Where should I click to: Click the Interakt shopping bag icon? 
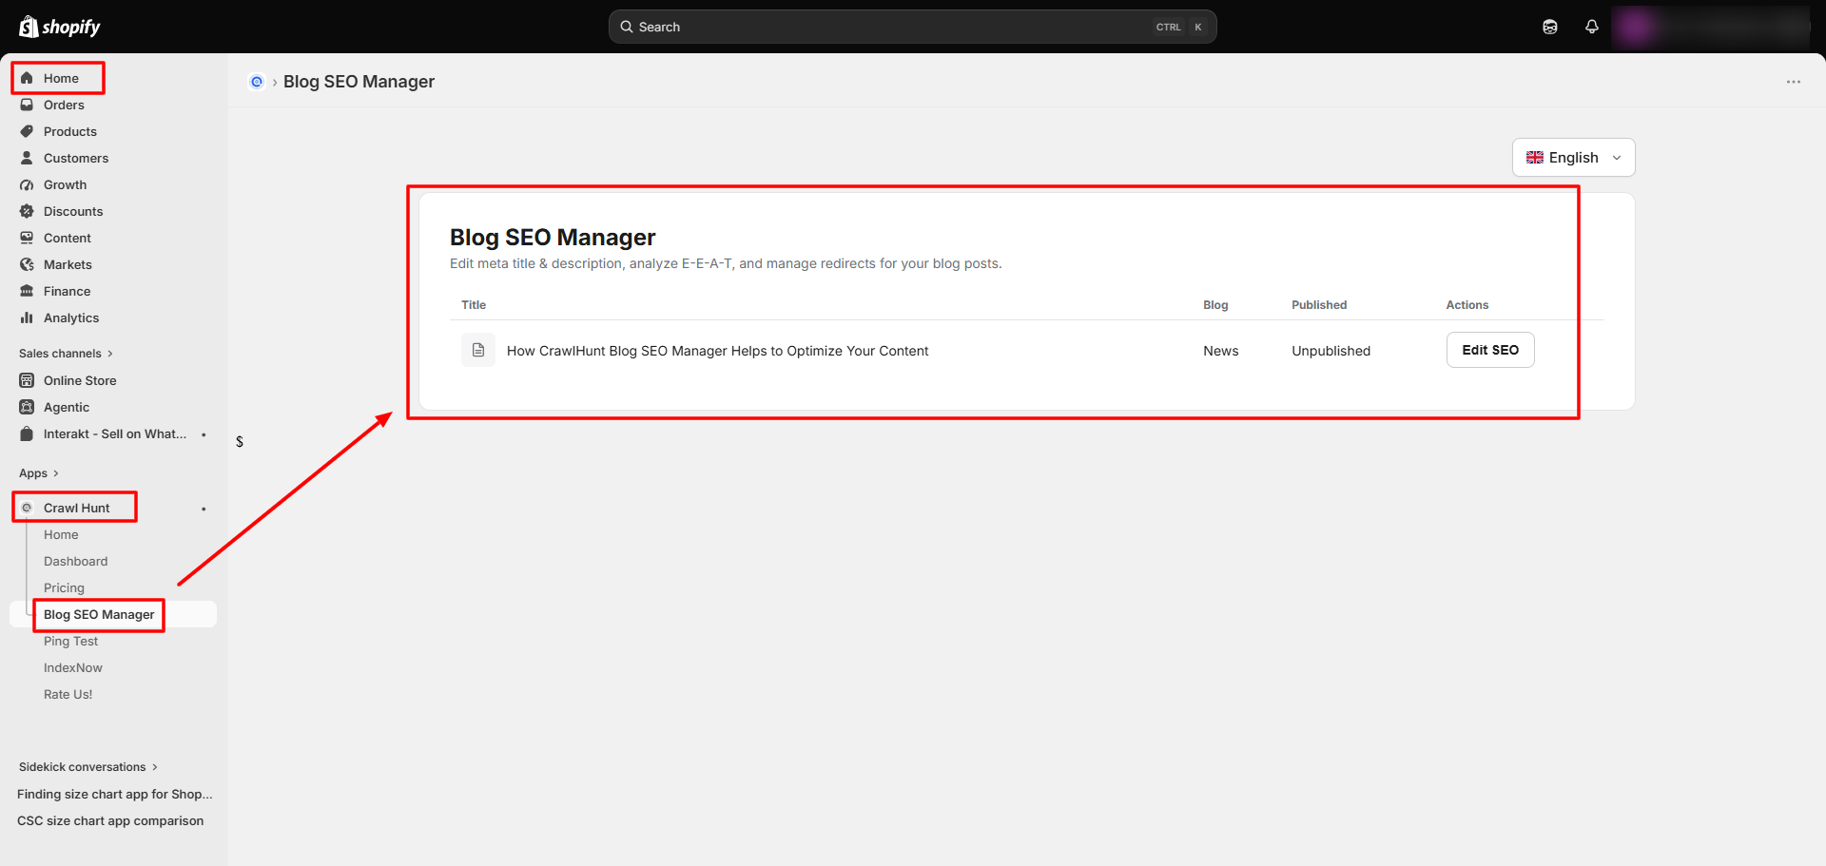(27, 433)
